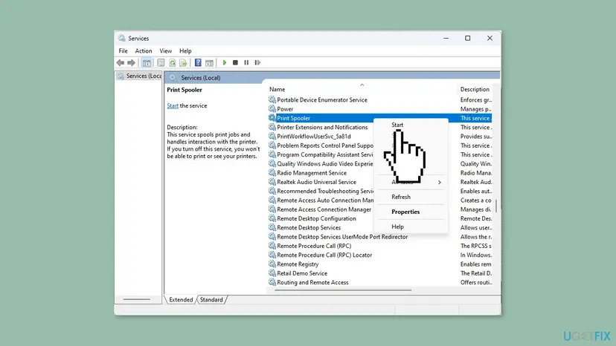Select Services (Local) in the console tree
This screenshot has height=346, width=616.
139,76
